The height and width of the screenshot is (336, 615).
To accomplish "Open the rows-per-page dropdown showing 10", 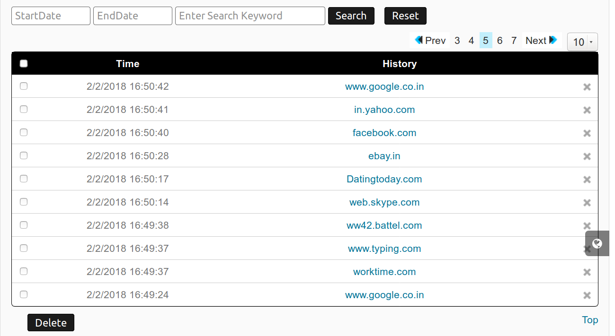I will pyautogui.click(x=582, y=42).
